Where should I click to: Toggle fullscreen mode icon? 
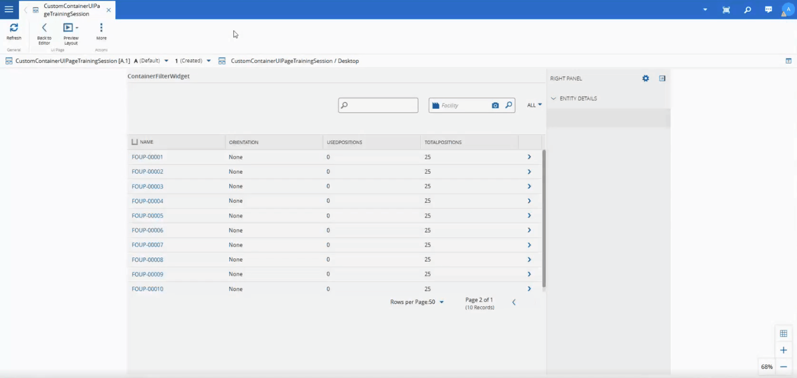click(726, 10)
